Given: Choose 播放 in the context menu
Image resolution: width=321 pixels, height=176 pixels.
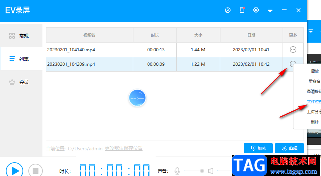Looking at the screenshot, I should click(x=315, y=71).
